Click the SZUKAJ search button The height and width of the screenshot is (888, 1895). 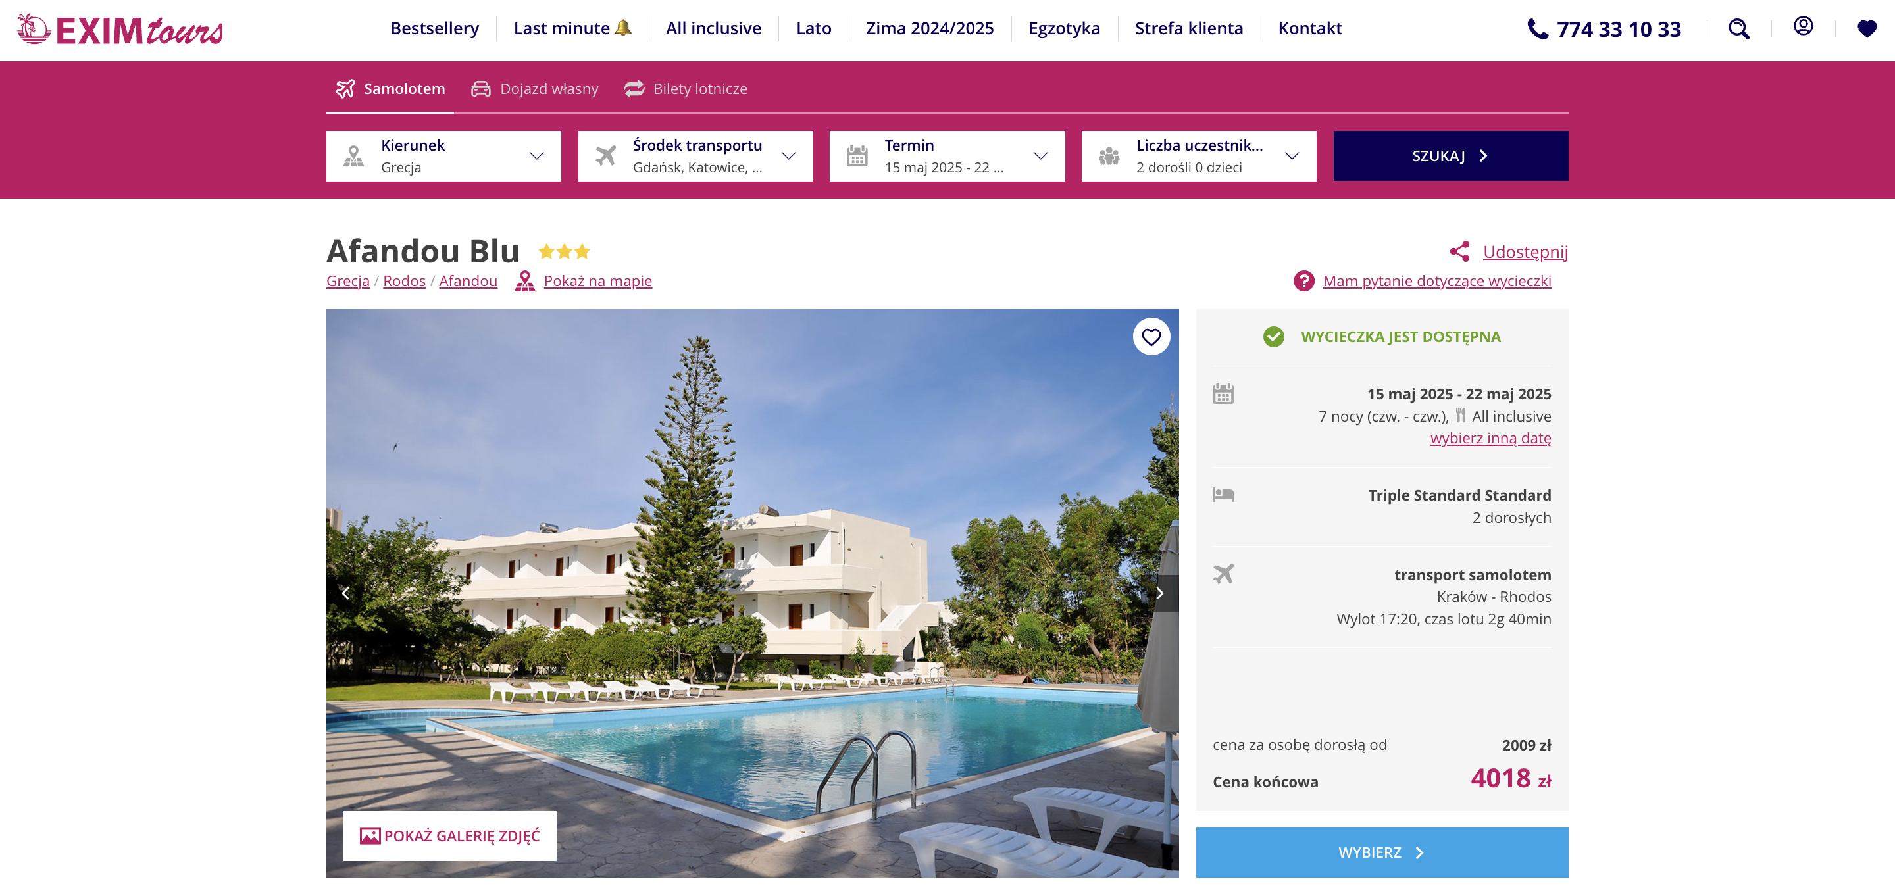(1451, 156)
